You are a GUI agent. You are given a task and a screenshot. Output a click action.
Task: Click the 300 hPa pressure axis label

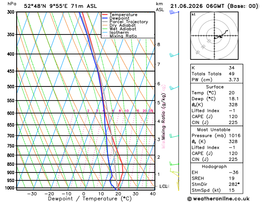[12, 12]
